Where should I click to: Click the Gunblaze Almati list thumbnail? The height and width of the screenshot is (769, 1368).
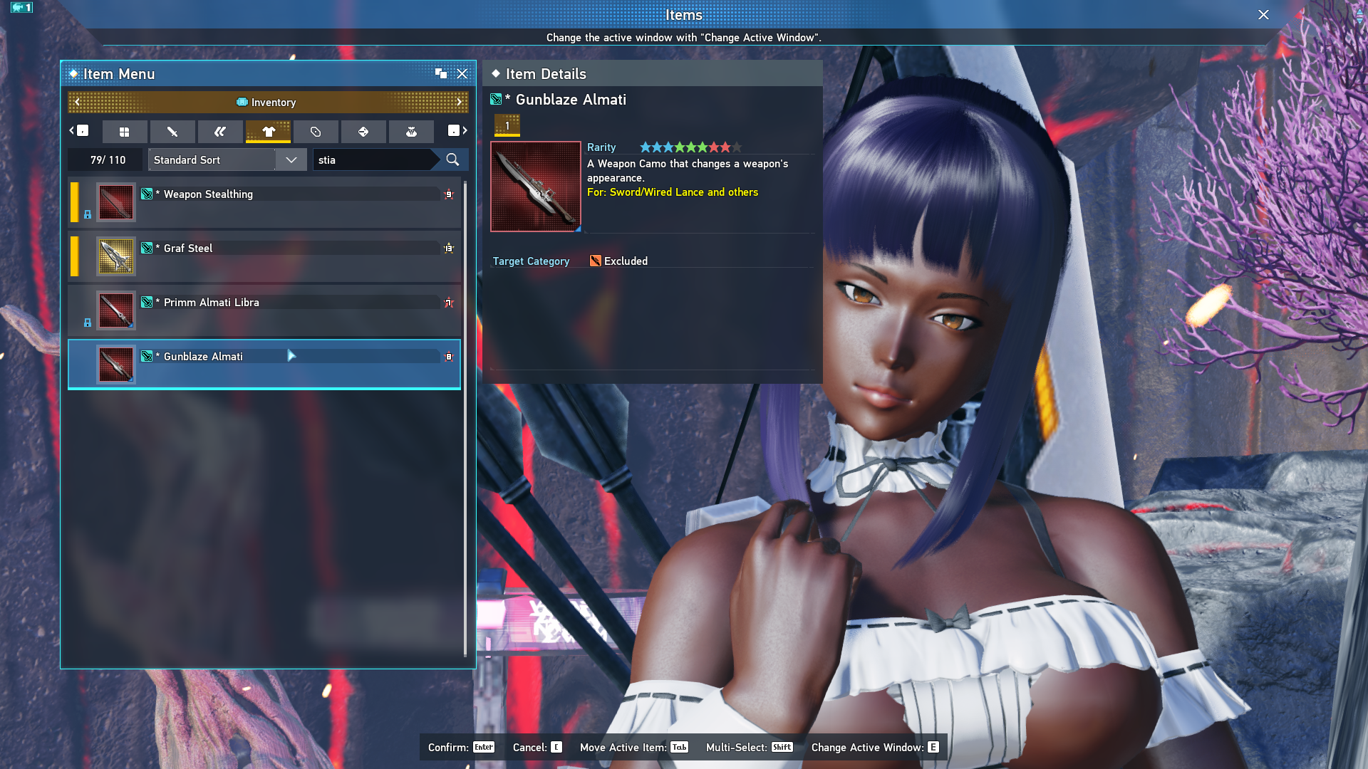pyautogui.click(x=115, y=365)
